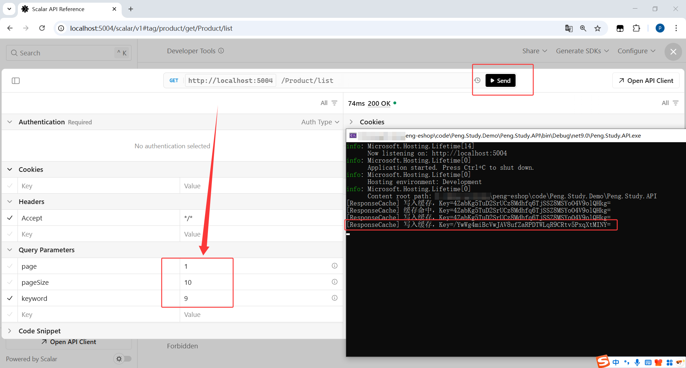Toggle the dark mode switch

coord(123,359)
